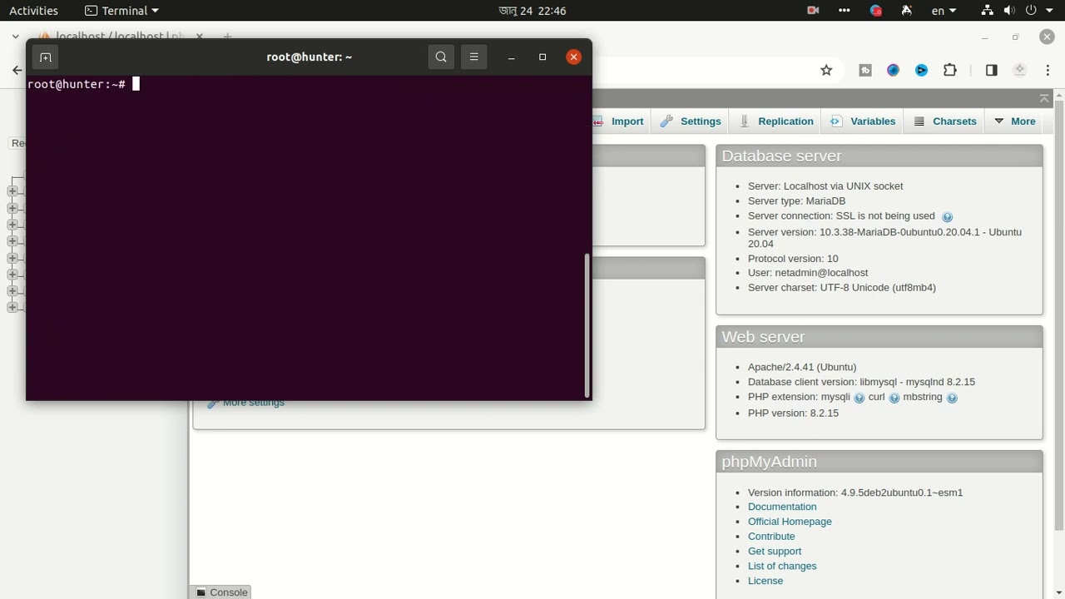This screenshot has width=1065, height=599.
Task: Click the Charsets list icon
Action: (x=919, y=121)
